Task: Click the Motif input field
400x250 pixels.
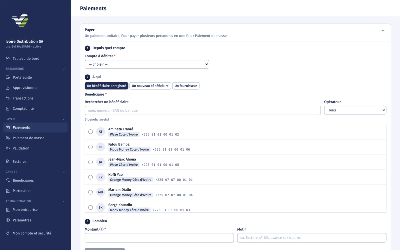Action: point(312,238)
